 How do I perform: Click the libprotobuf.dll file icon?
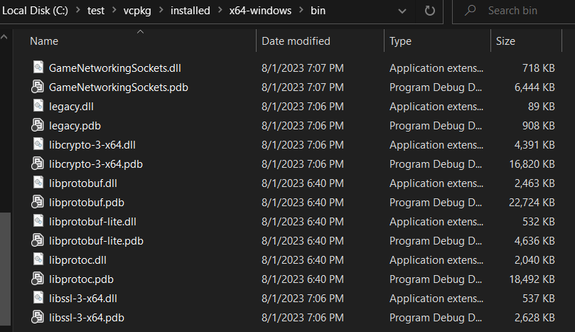pyautogui.click(x=38, y=183)
